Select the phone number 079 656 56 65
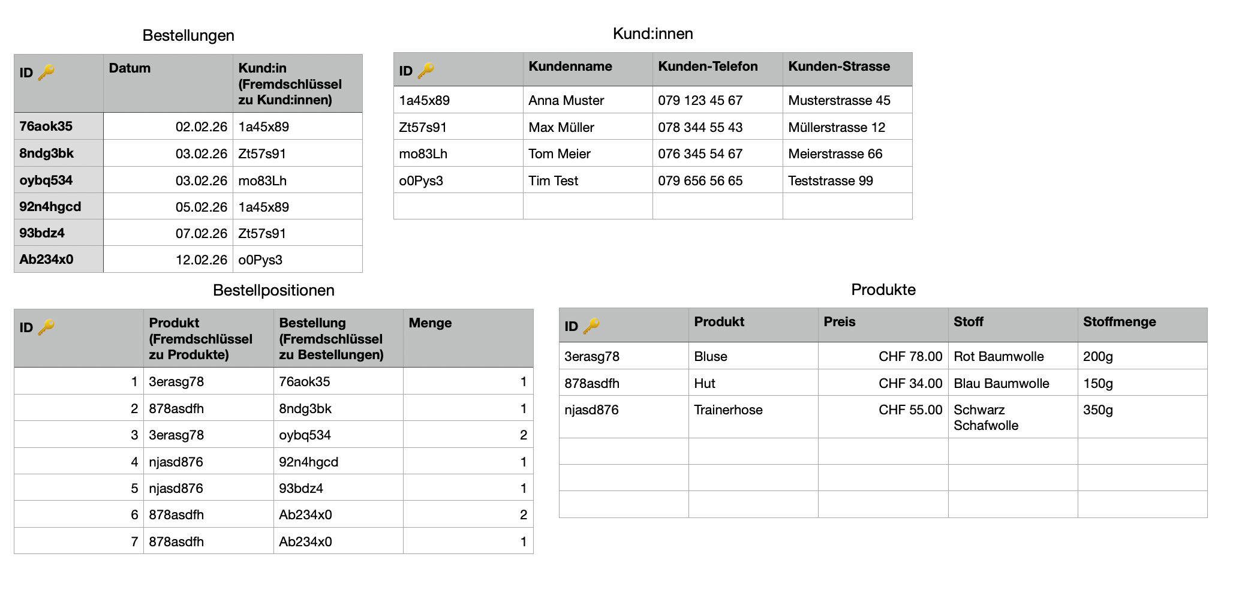 (x=700, y=181)
